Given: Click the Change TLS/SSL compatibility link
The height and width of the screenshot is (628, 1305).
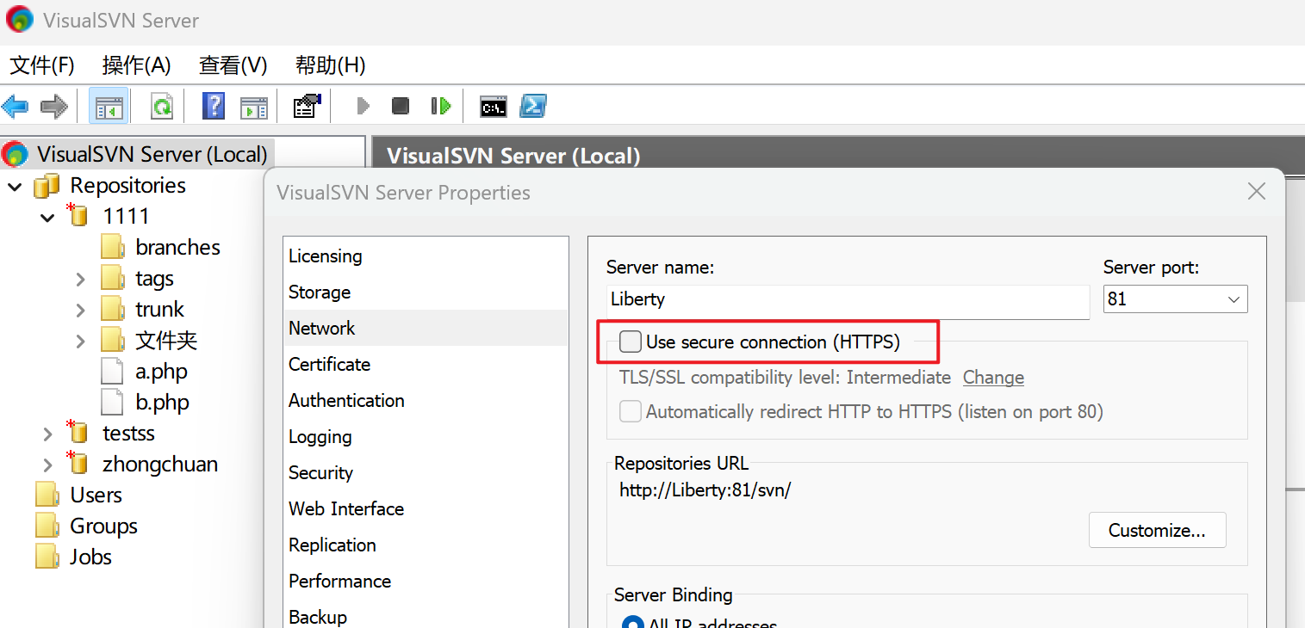Looking at the screenshot, I should pyautogui.click(x=993, y=378).
